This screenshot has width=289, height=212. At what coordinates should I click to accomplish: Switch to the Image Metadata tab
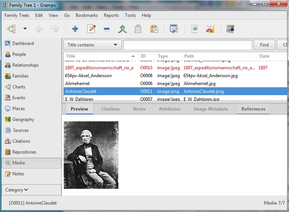211,109
